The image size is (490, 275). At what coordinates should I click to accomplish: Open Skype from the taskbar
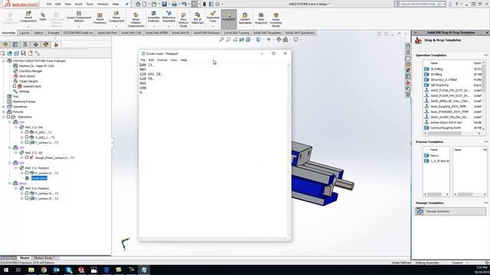click(x=69, y=270)
